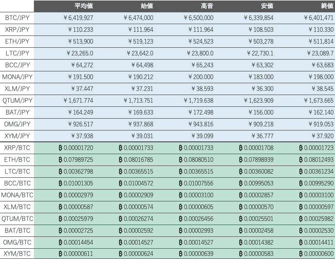This screenshot has height=259, width=335.
Task: Click BTC/JPY high value ¥6,500,000
Action: pyautogui.click(x=198, y=18)
